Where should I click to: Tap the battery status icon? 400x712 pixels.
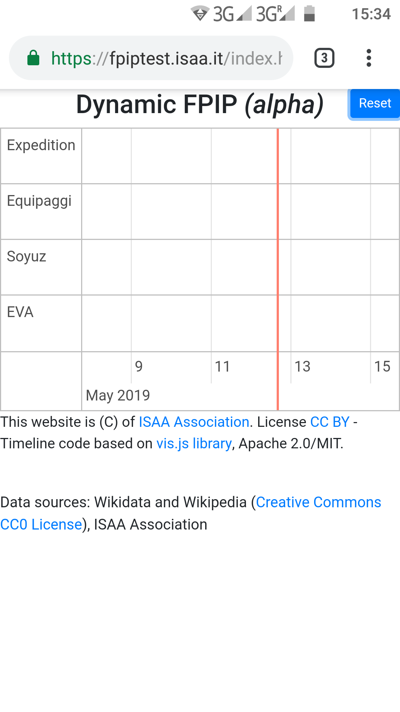(309, 14)
